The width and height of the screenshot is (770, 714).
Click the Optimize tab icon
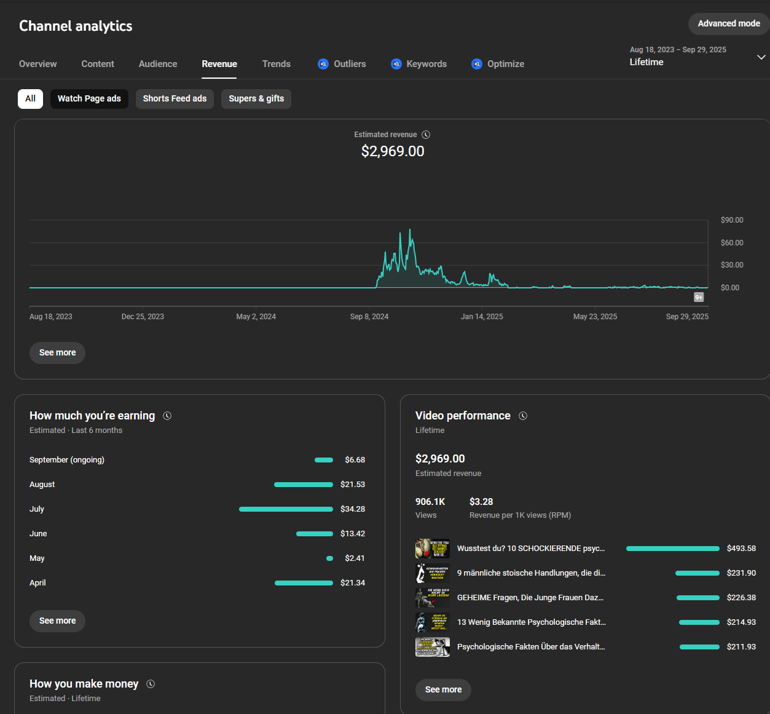click(x=477, y=64)
